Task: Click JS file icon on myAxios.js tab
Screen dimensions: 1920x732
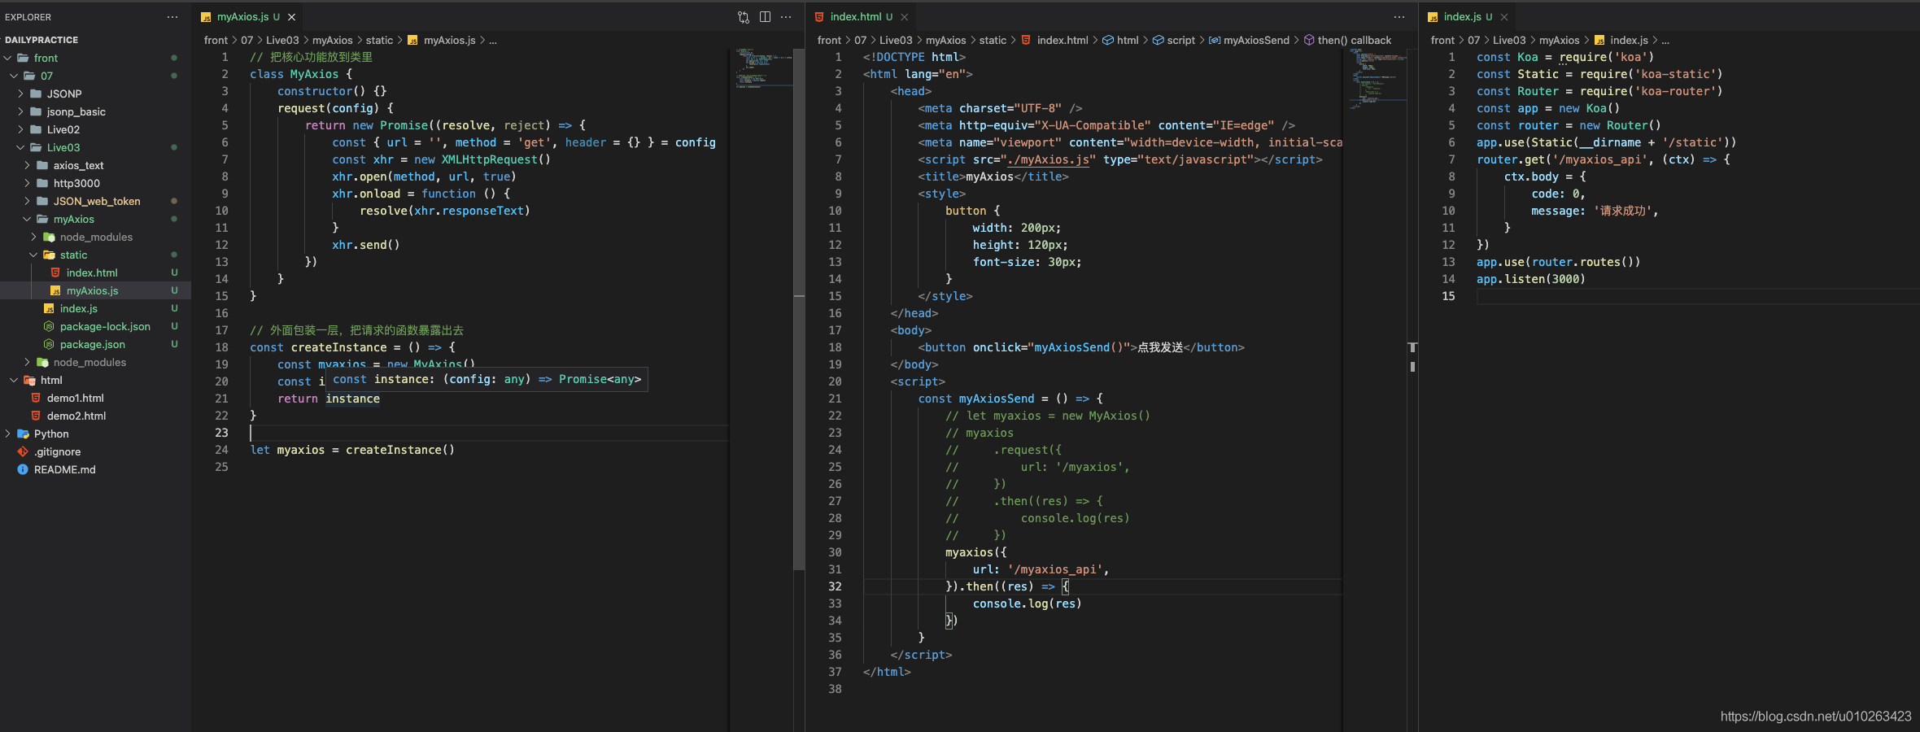Action: click(206, 17)
